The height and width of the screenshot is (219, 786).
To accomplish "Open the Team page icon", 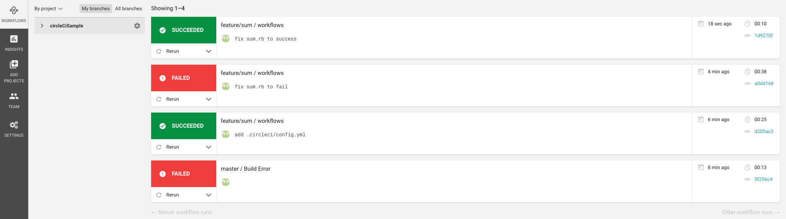I will (14, 96).
